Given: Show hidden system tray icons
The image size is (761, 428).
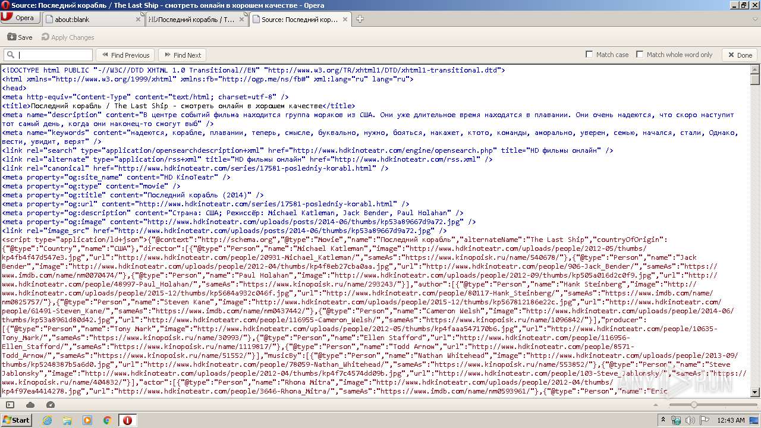Looking at the screenshot, I should pos(663,420).
